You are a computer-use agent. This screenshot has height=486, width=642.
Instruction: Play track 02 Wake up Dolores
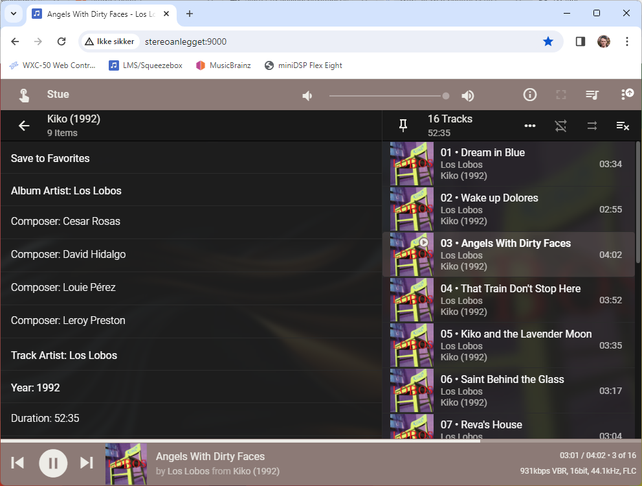[x=509, y=209]
